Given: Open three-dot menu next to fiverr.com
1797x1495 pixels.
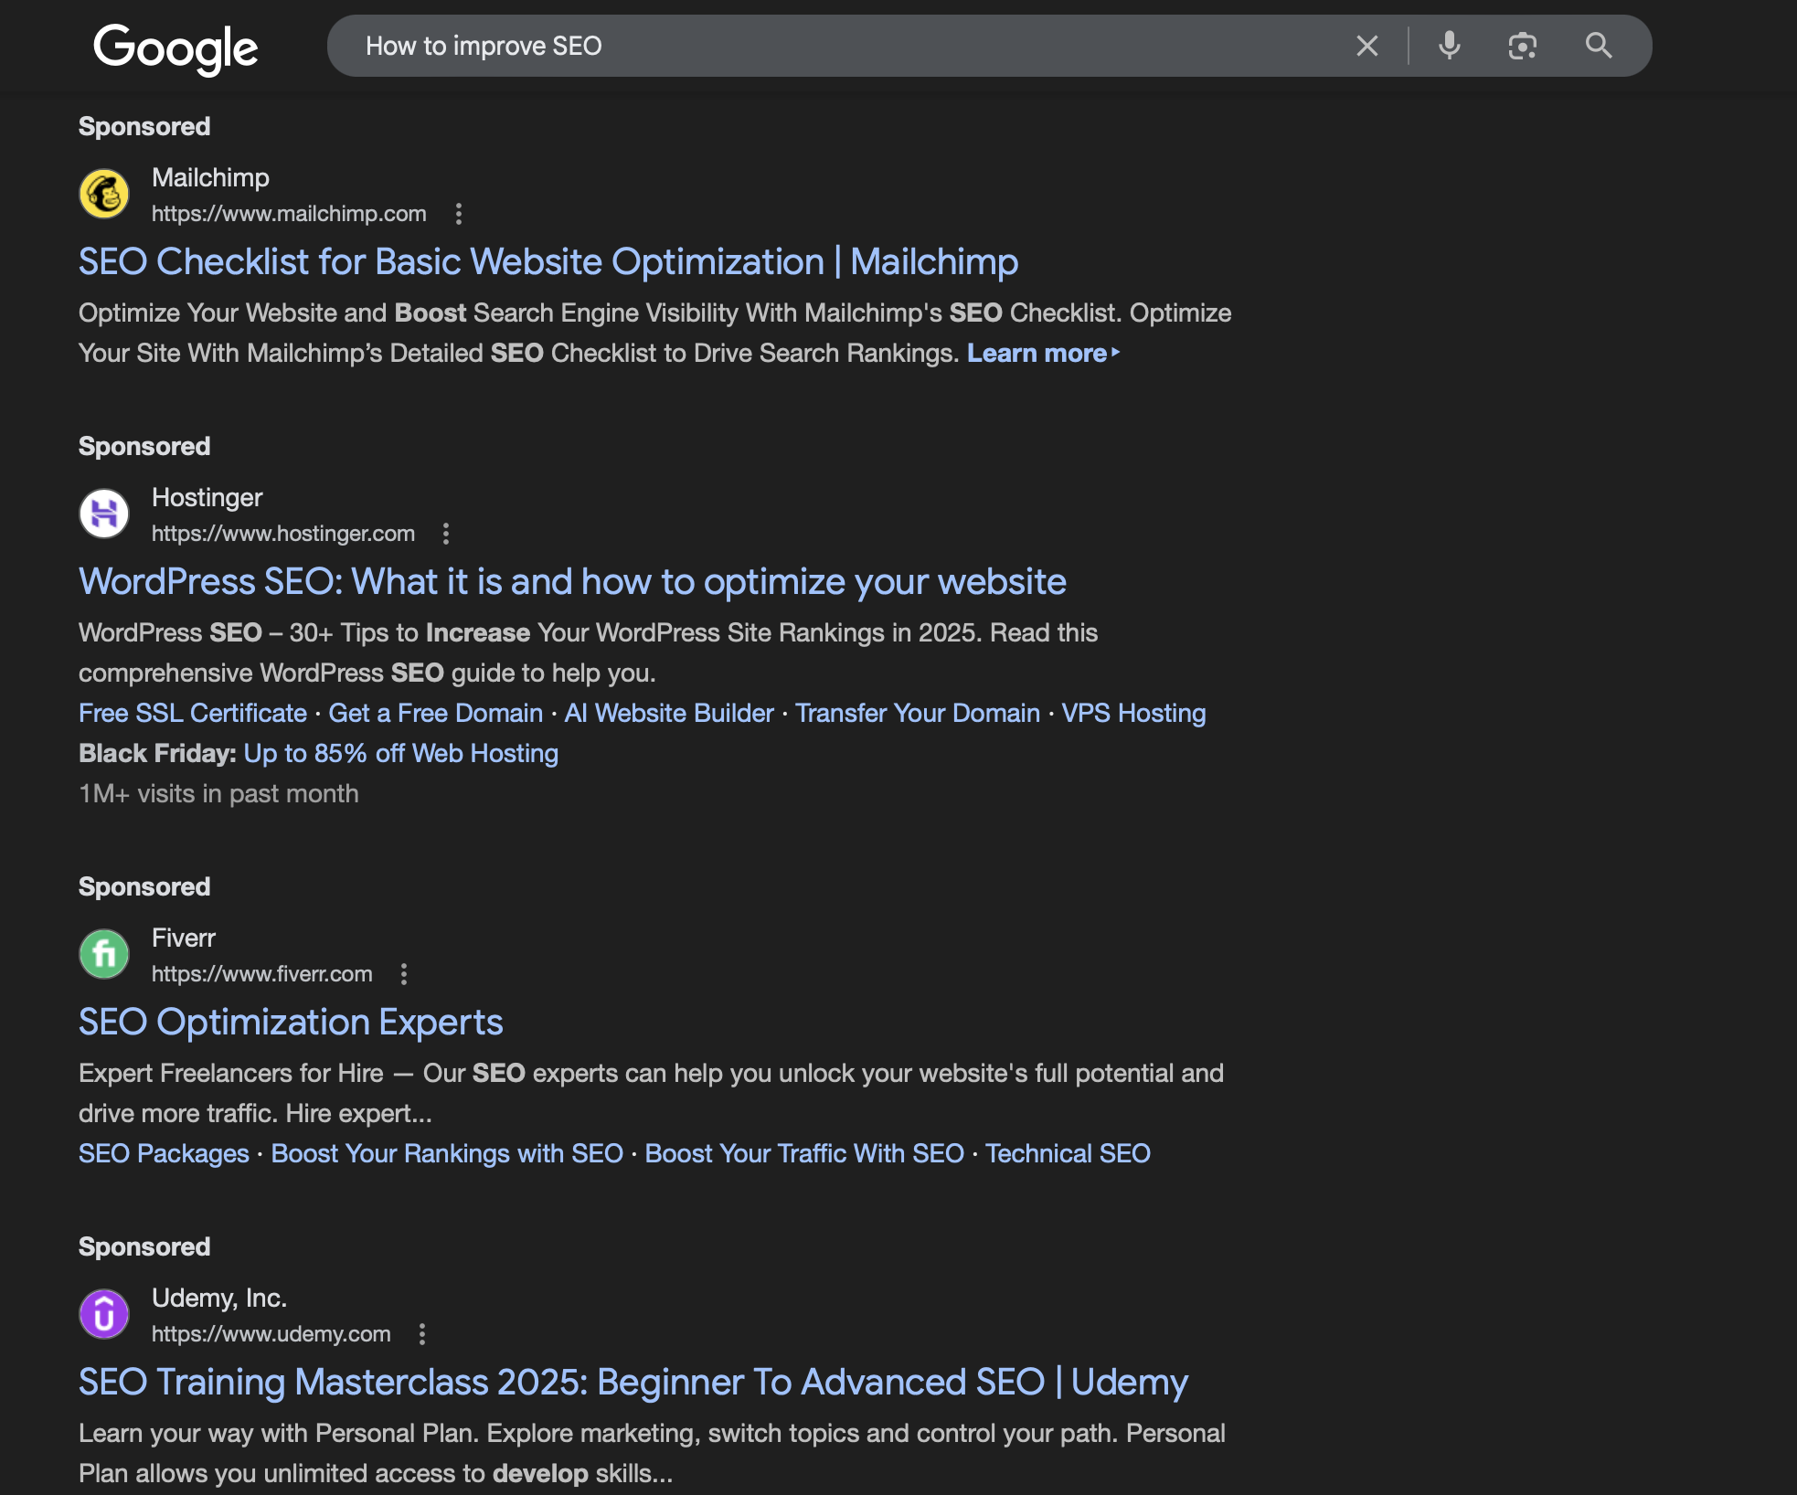Looking at the screenshot, I should (404, 974).
